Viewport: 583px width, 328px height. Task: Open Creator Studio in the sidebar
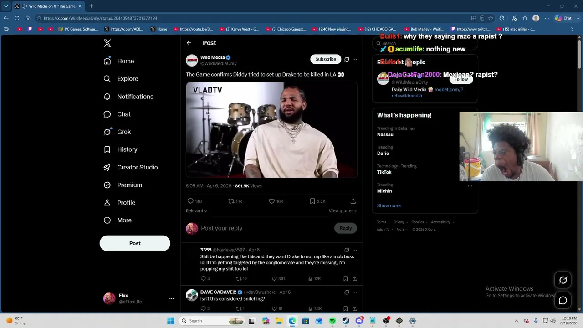pos(131,167)
